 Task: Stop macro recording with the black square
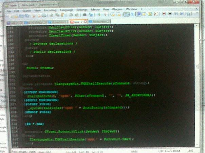[x=170, y=14]
